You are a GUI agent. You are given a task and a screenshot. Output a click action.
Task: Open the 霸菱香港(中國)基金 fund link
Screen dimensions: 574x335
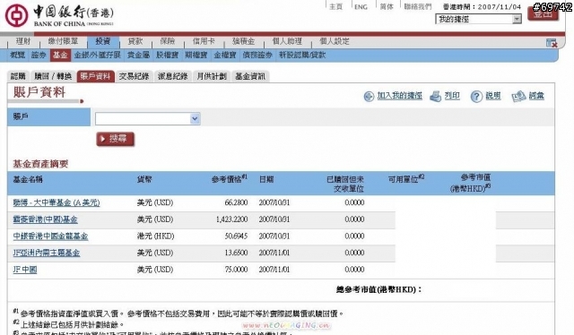click(46, 219)
